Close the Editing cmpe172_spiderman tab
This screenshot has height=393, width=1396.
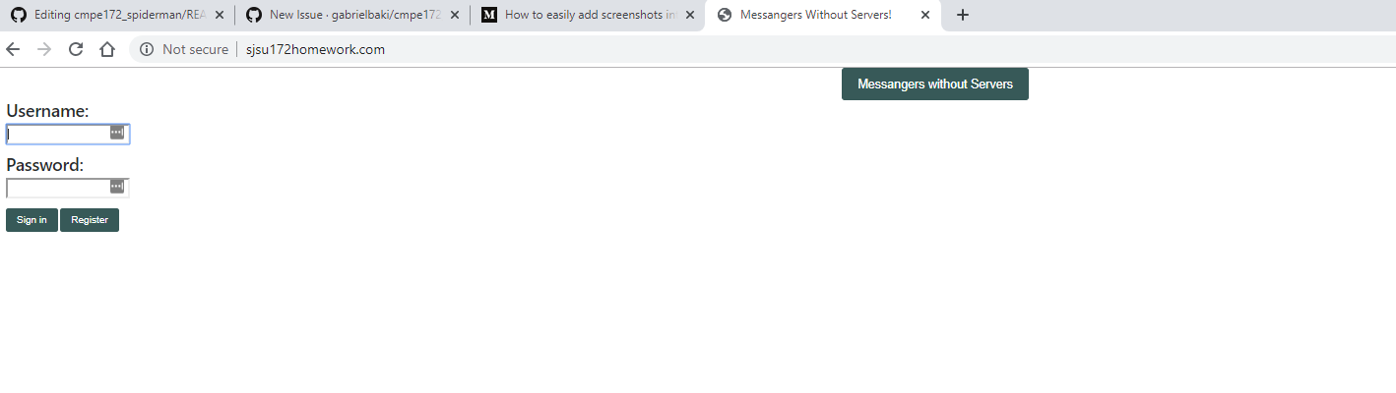point(219,15)
